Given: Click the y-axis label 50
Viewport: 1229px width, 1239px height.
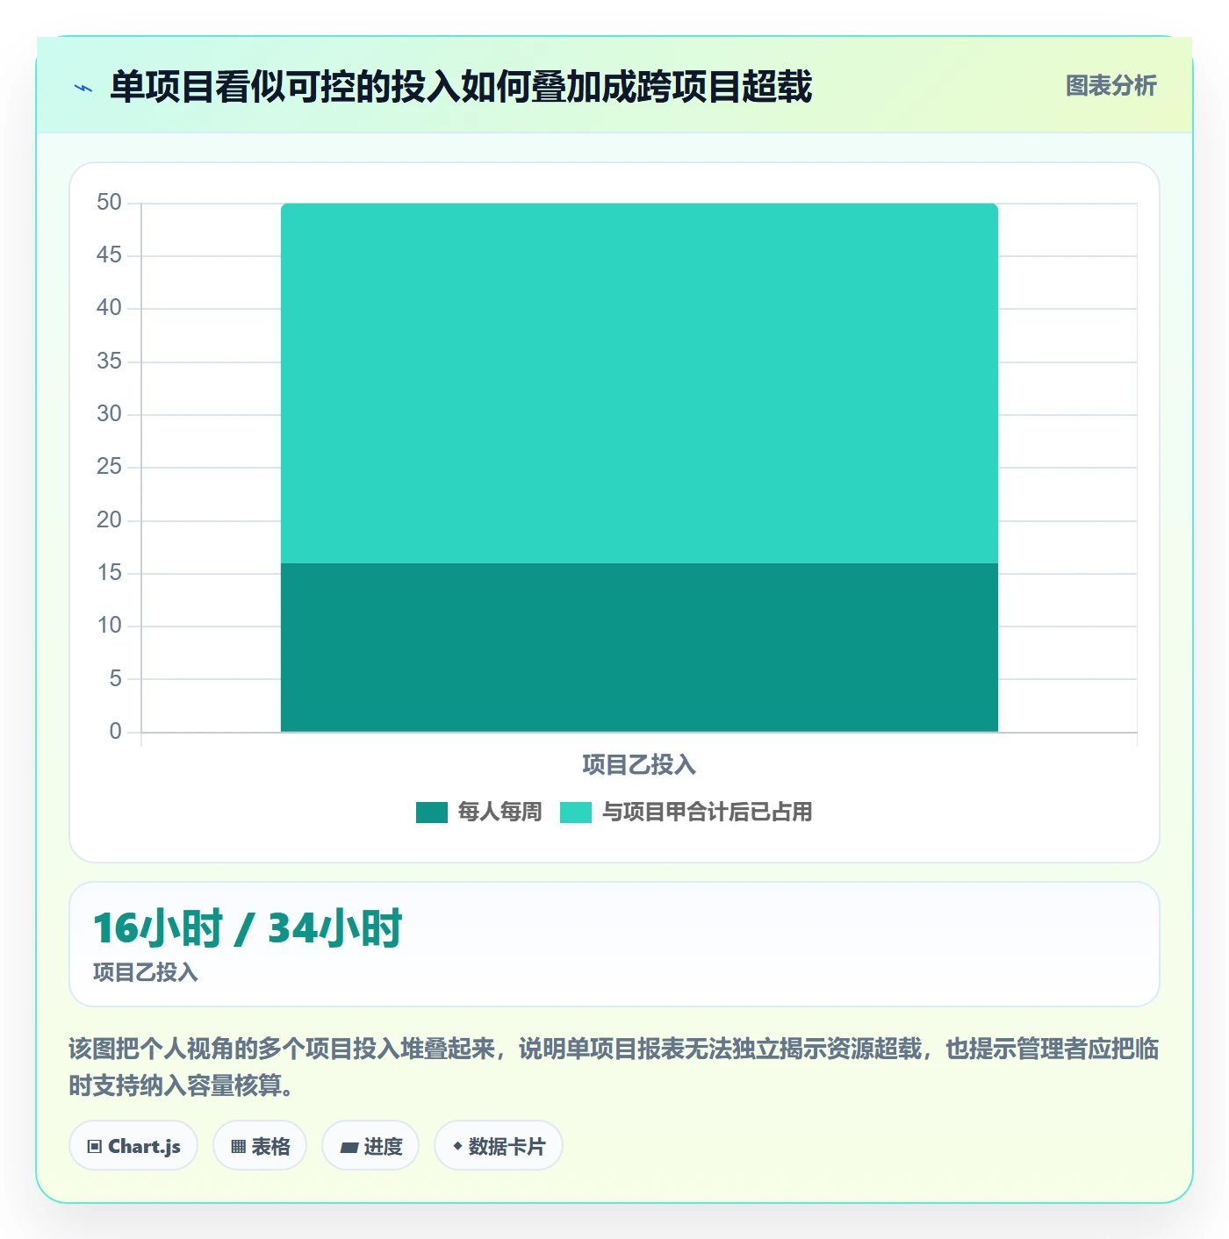Looking at the screenshot, I should 109,203.
